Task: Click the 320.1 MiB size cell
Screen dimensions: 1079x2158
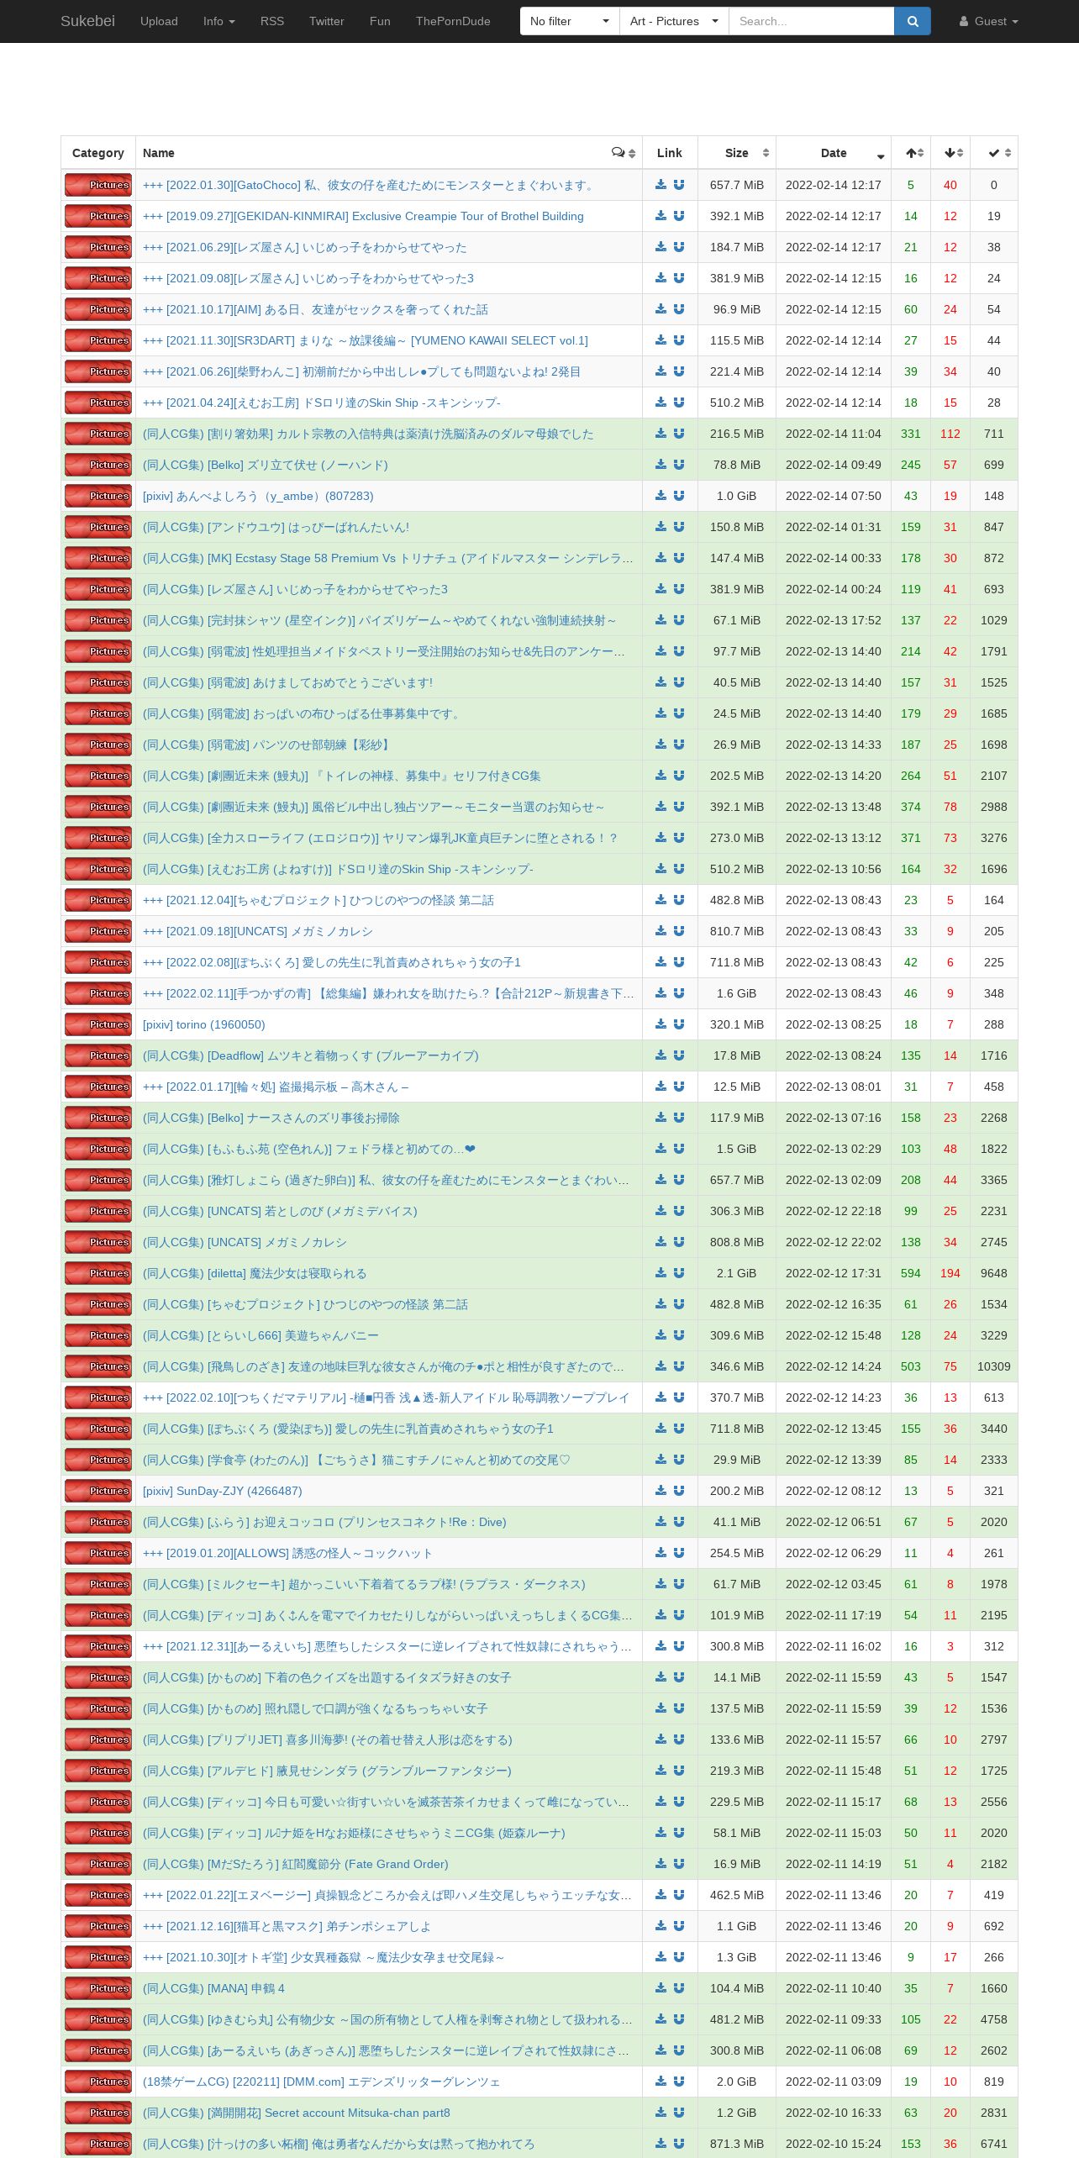Action: pos(737,1024)
